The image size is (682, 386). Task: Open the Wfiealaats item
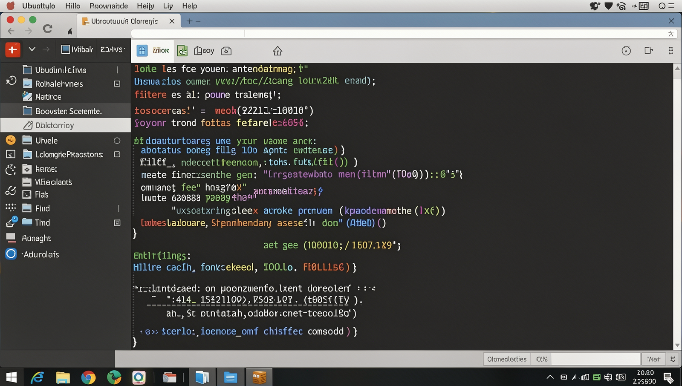[x=47, y=182]
